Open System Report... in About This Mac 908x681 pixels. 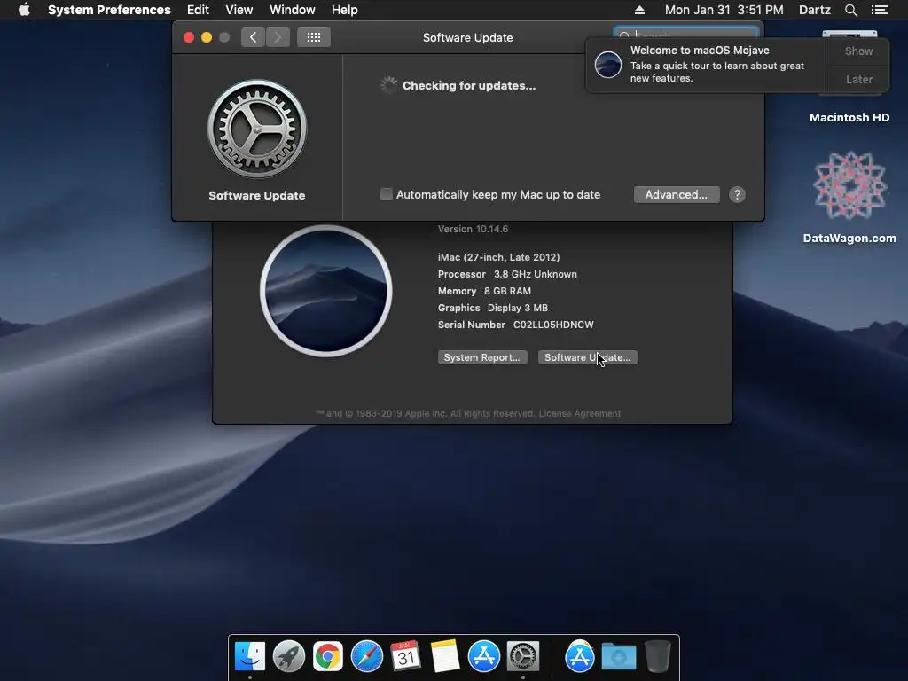pos(482,357)
